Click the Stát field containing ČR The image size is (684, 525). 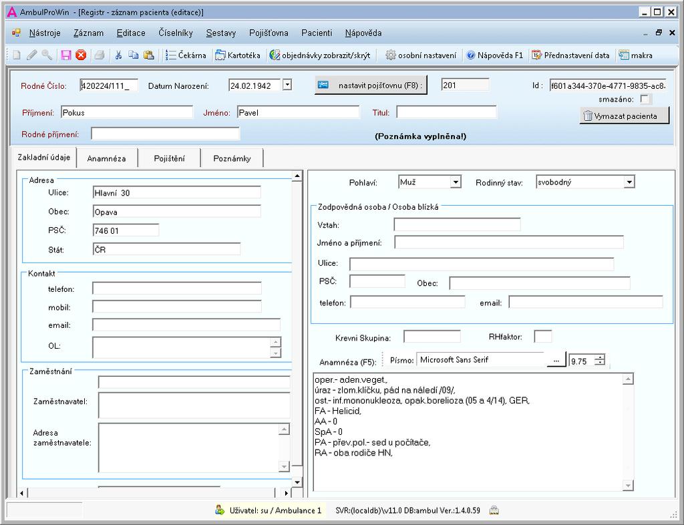pyautogui.click(x=166, y=249)
